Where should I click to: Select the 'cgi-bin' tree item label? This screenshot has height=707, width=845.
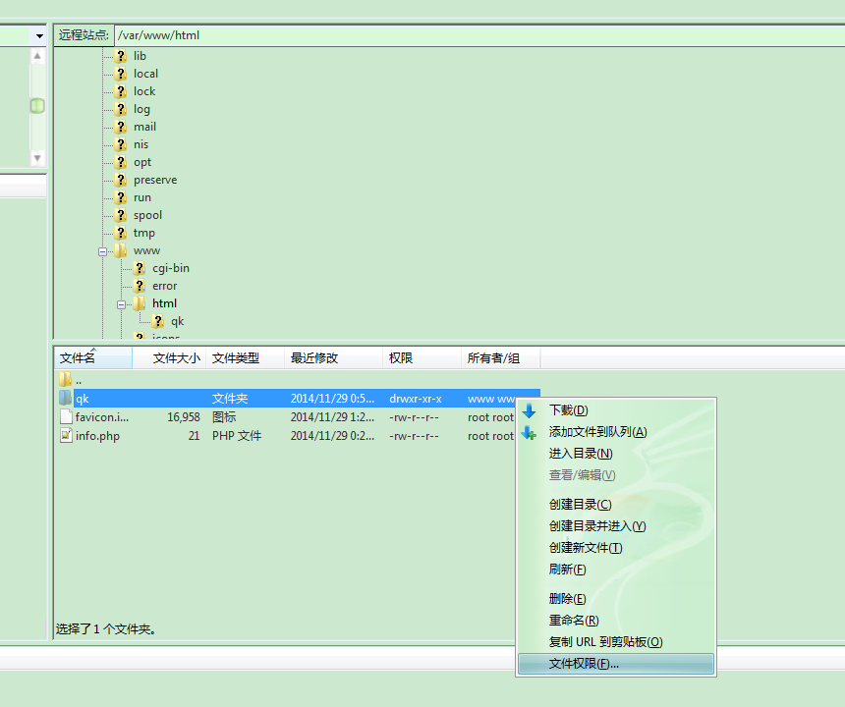[171, 268]
